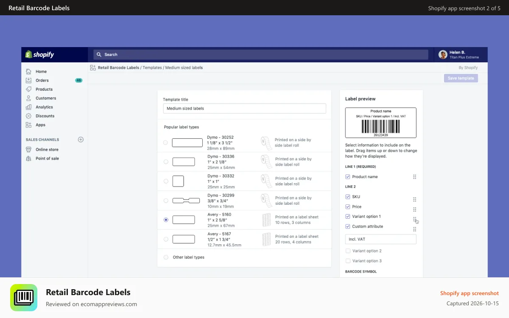Click the SALES CHANNELS heading

[x=42, y=139]
